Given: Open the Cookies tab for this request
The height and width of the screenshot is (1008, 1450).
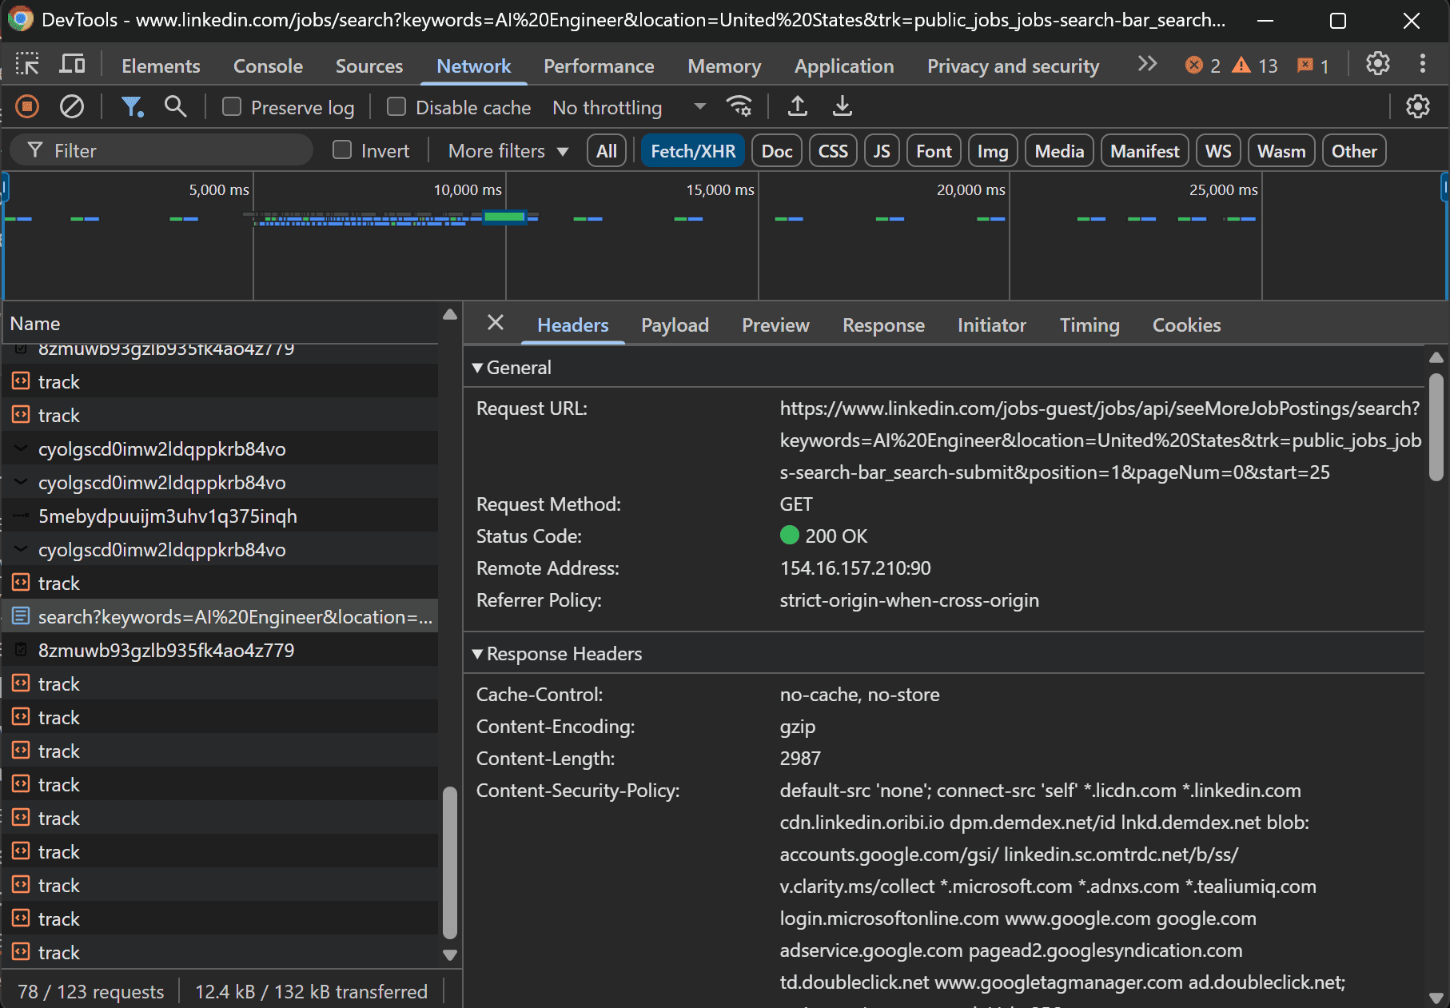Looking at the screenshot, I should point(1186,325).
